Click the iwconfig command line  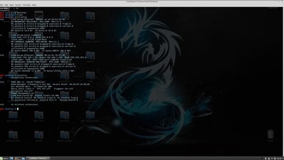point(13,75)
